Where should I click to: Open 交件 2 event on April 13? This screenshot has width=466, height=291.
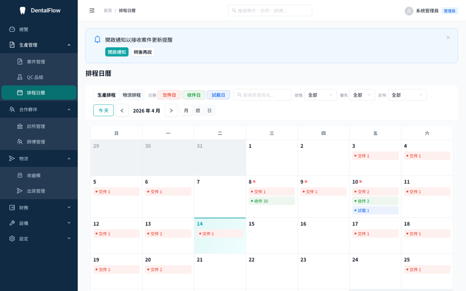click(x=168, y=234)
